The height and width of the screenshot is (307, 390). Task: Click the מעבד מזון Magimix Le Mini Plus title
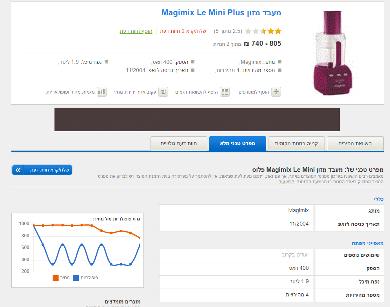(221, 13)
